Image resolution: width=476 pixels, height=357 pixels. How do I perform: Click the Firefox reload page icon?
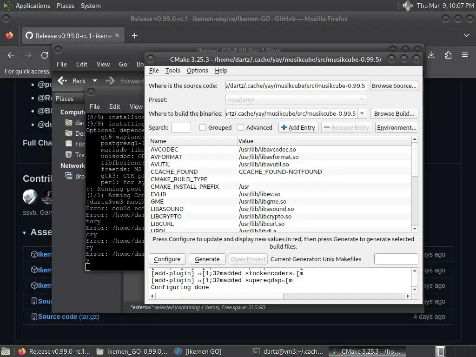[45, 55]
